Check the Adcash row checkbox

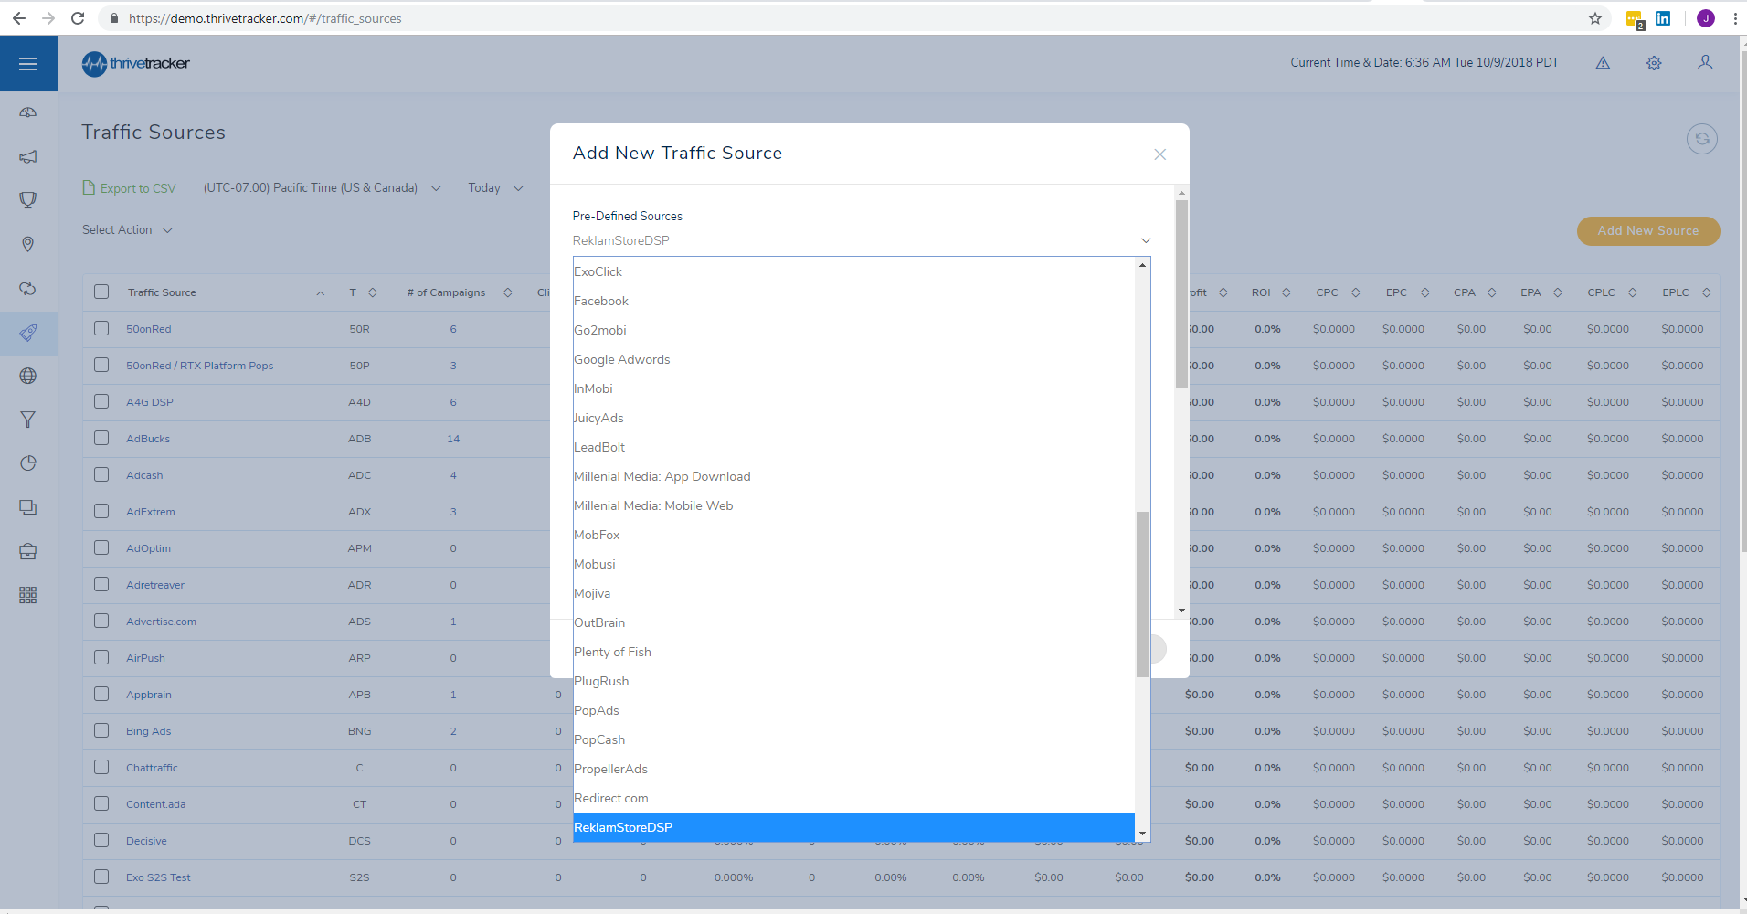pyautogui.click(x=101, y=474)
